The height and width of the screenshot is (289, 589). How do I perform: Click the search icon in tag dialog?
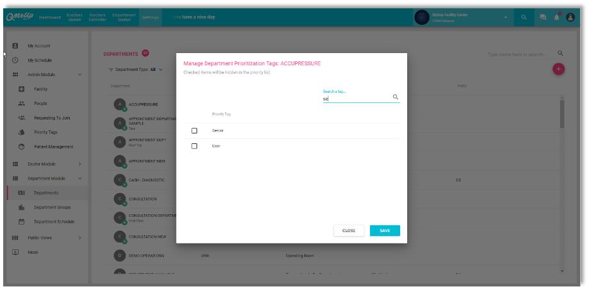[395, 97]
